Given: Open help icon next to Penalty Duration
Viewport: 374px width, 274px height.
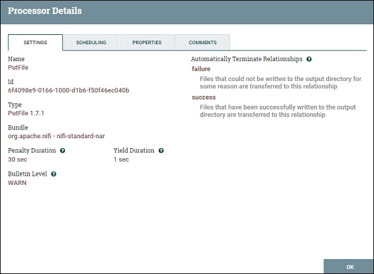Looking at the screenshot, I should click(62, 151).
